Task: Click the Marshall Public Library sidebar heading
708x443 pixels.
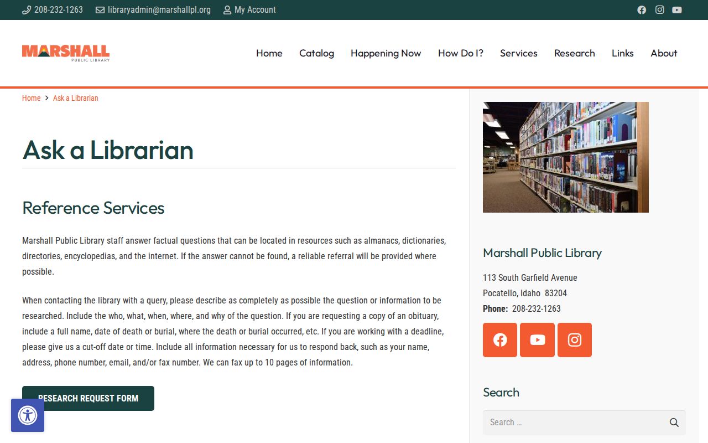Action: click(x=542, y=253)
